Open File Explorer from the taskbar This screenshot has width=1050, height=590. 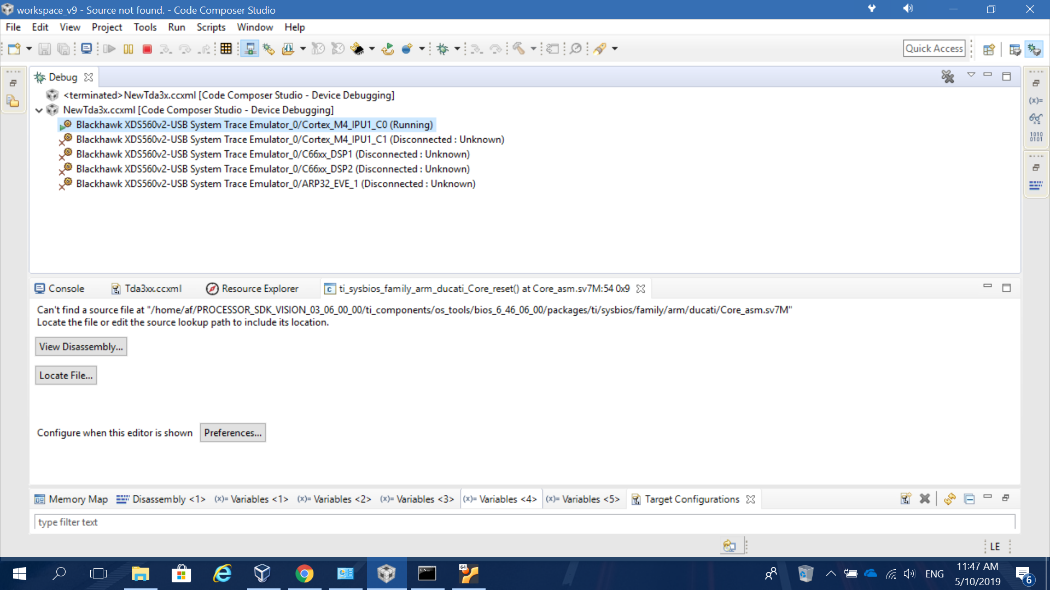(x=141, y=574)
